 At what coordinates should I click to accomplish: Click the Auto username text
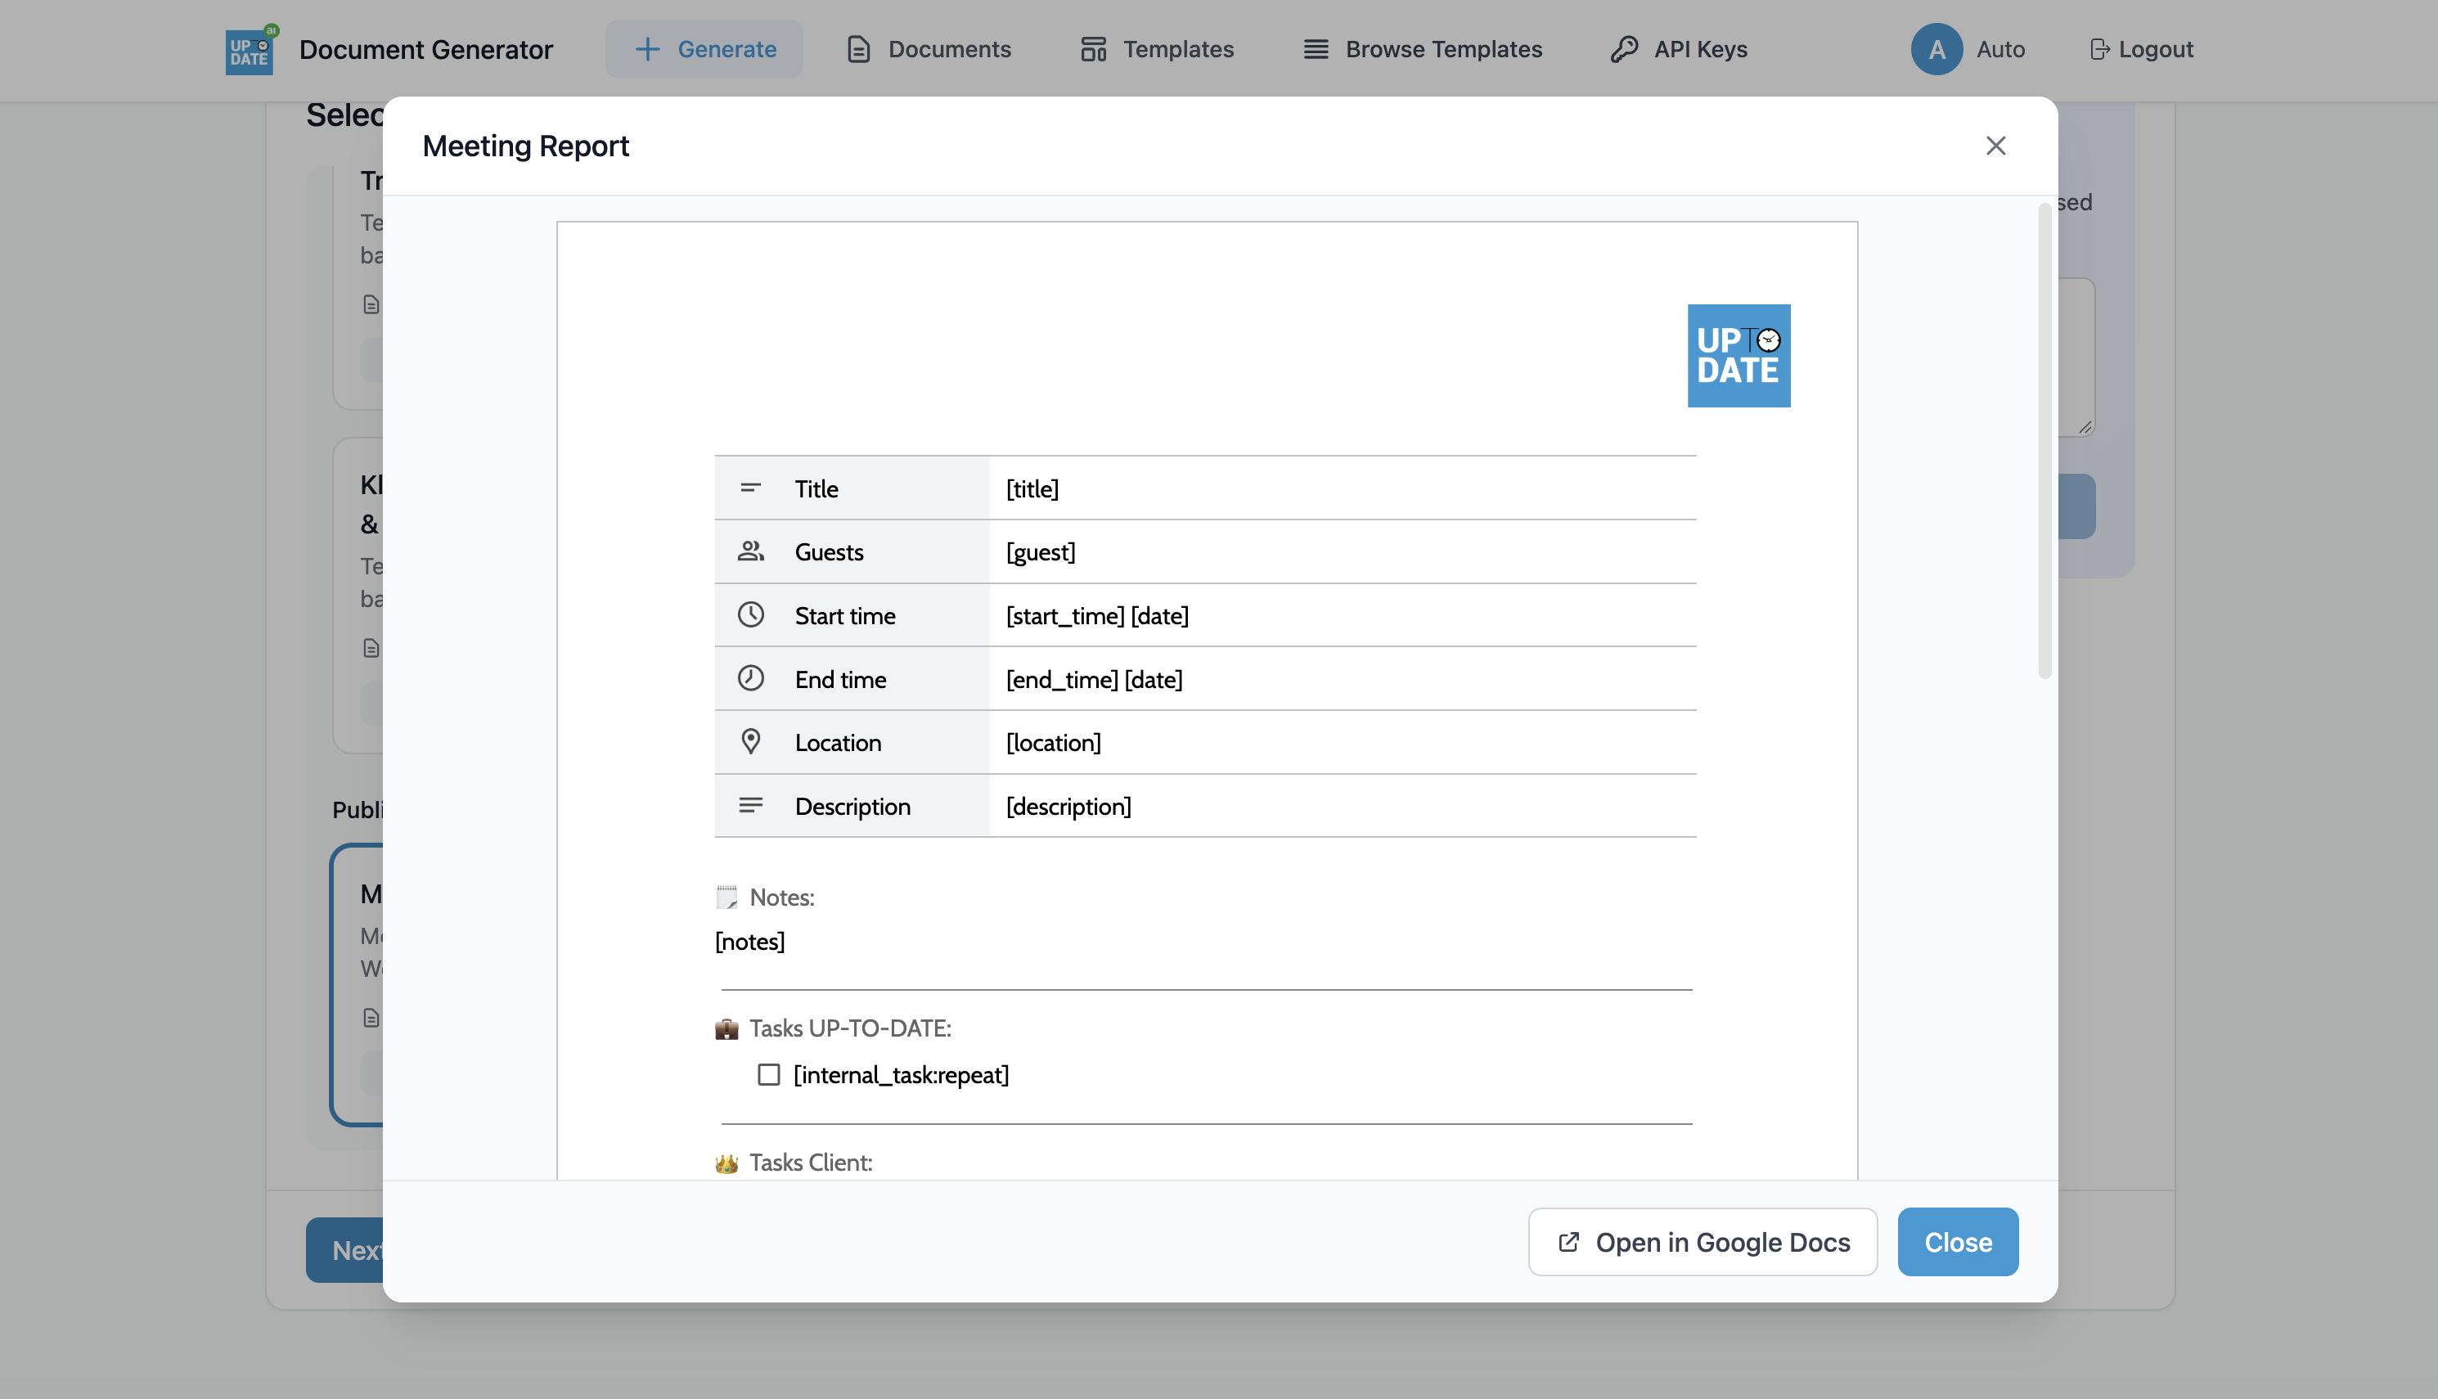[x=2000, y=49]
